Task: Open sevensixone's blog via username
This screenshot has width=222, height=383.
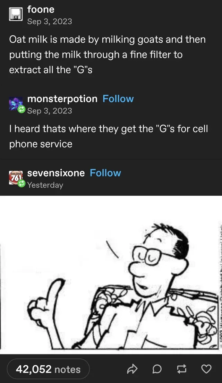Action: pyautogui.click(x=56, y=173)
